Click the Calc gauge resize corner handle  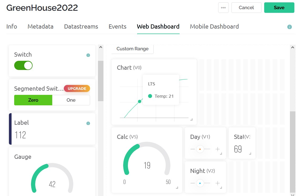tap(177, 188)
